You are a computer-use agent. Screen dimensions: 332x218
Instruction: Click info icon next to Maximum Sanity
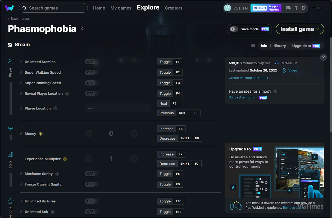[57, 174]
